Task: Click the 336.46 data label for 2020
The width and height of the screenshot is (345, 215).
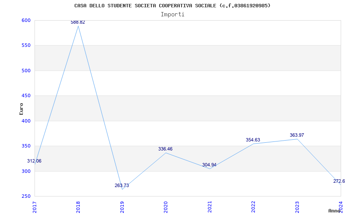Action: [x=166, y=149]
